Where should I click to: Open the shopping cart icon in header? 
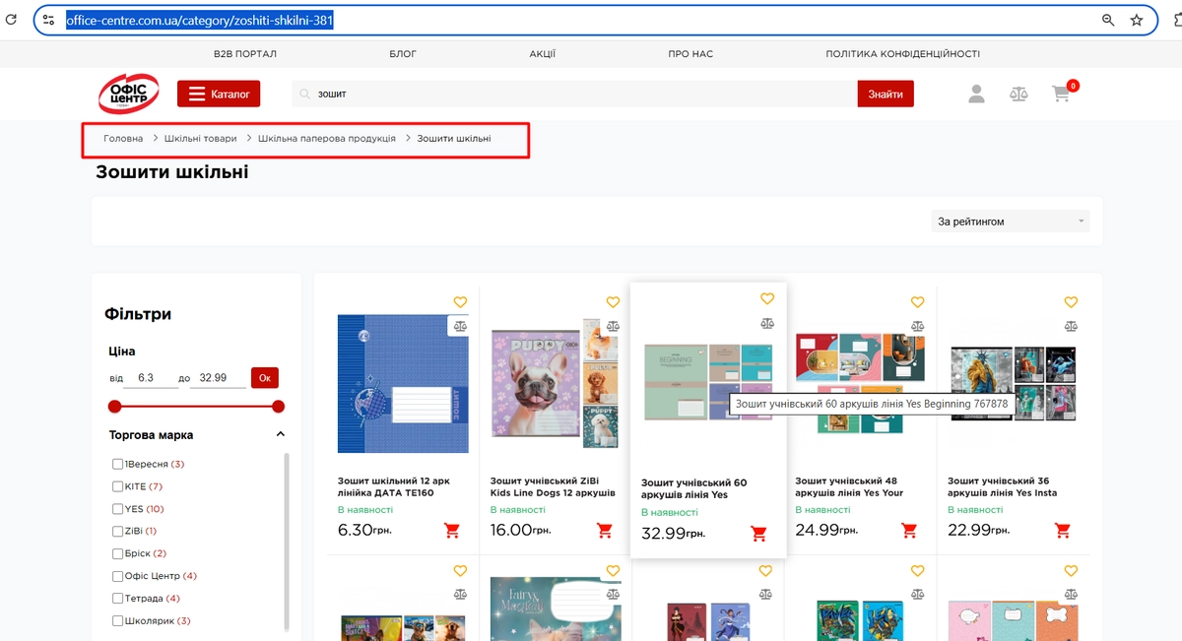1061,94
